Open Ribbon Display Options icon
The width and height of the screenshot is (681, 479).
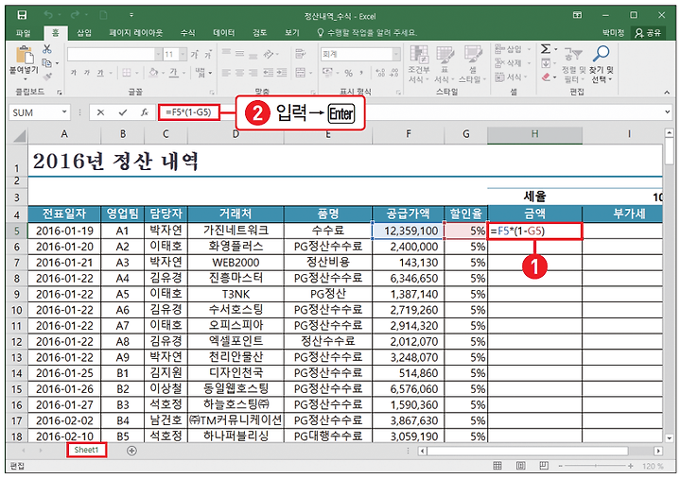pos(577,15)
